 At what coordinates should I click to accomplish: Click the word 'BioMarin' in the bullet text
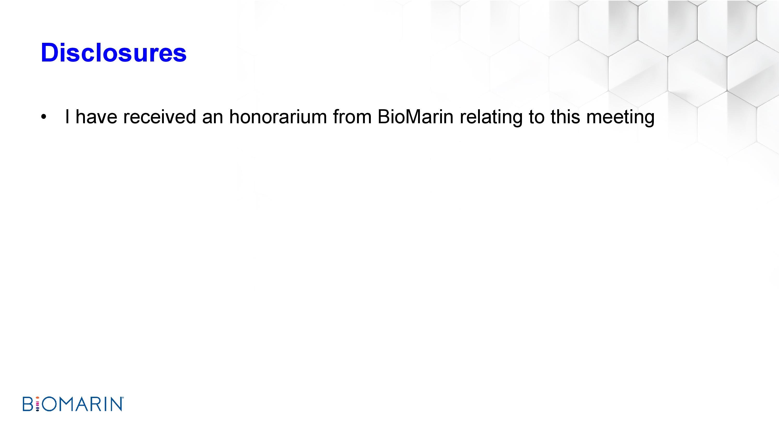pos(415,117)
